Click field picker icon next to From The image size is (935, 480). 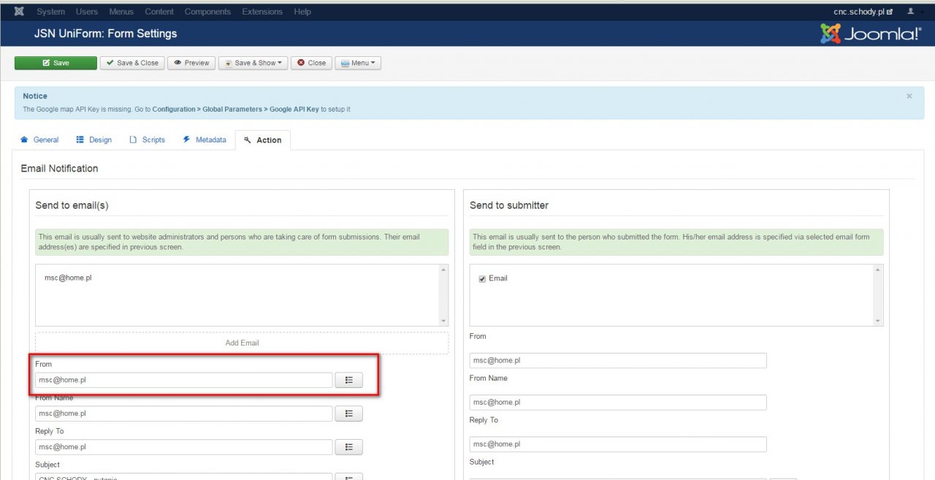[x=348, y=380]
